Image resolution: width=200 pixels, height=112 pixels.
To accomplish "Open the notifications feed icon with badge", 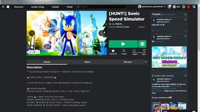I will point(169,7).
